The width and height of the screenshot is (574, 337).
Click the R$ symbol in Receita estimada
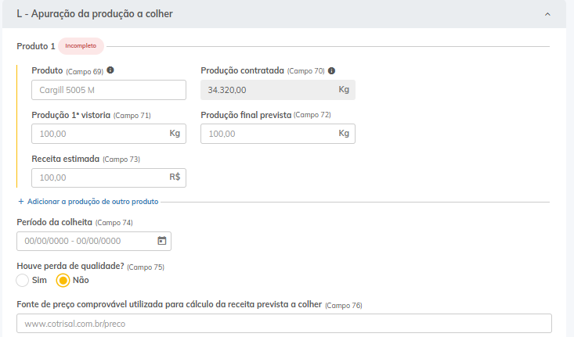[x=175, y=177]
